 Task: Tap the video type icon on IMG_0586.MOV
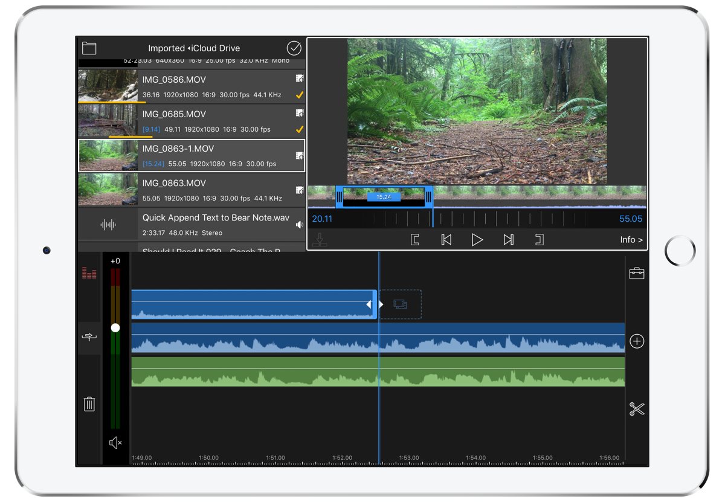pyautogui.click(x=299, y=79)
